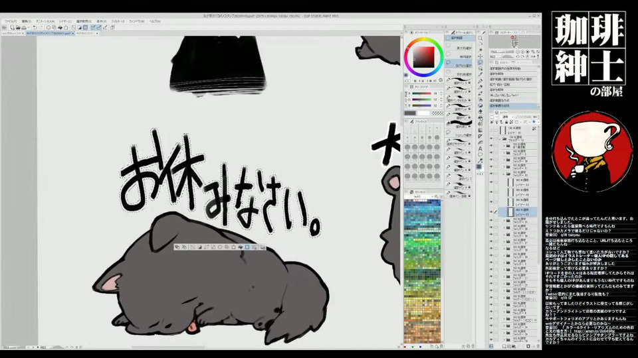Choose 楕円選択 ellipse selection sub tool
This screenshot has width=638, height=358.
[x=459, y=55]
